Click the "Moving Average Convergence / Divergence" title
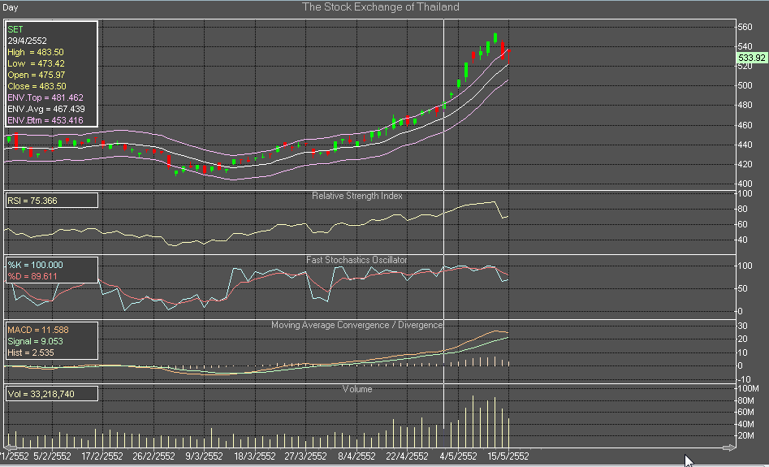The height and width of the screenshot is (467, 769). (x=357, y=325)
